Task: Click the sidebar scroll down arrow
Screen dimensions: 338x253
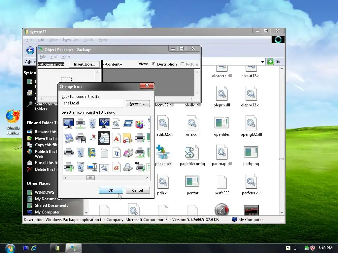Action: pos(86,212)
